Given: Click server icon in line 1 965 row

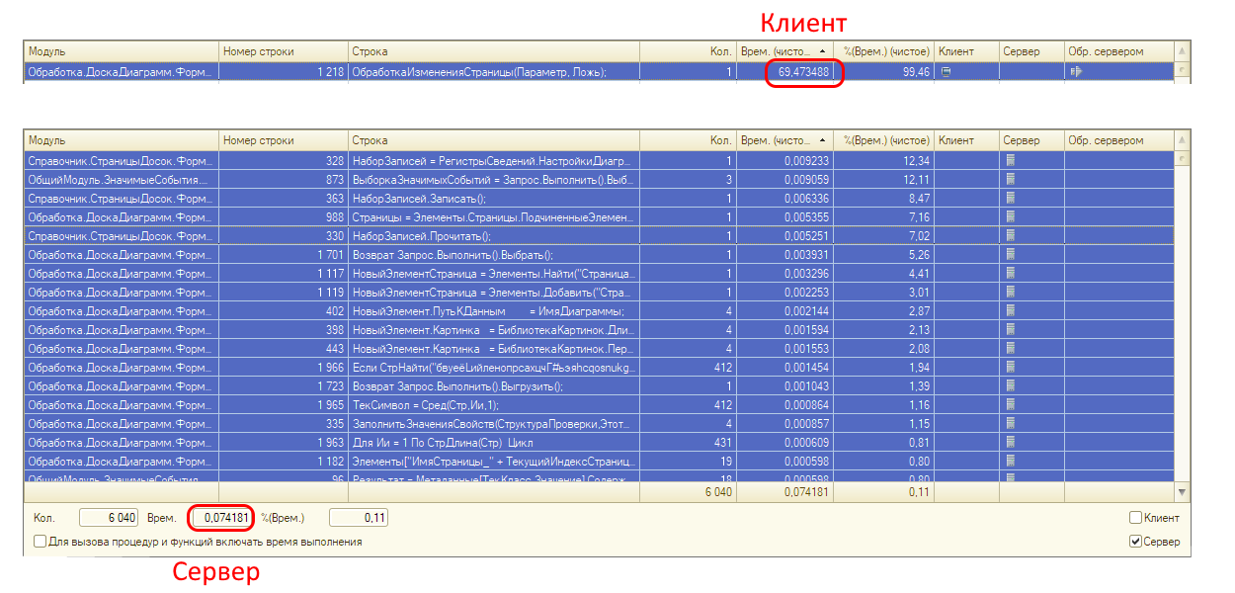Looking at the screenshot, I should [1011, 404].
